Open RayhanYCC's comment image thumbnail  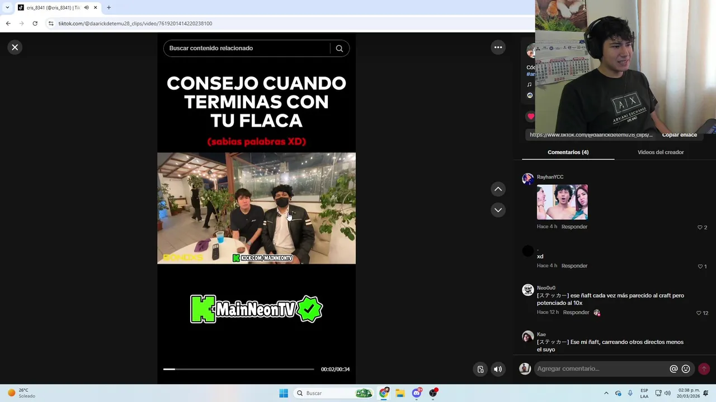coord(562,202)
